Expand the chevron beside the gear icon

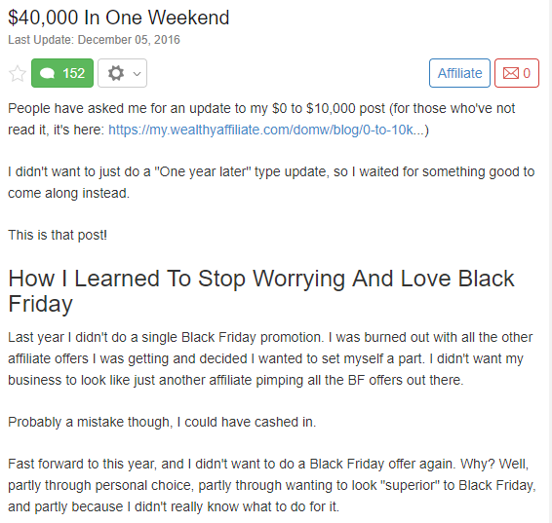click(137, 74)
